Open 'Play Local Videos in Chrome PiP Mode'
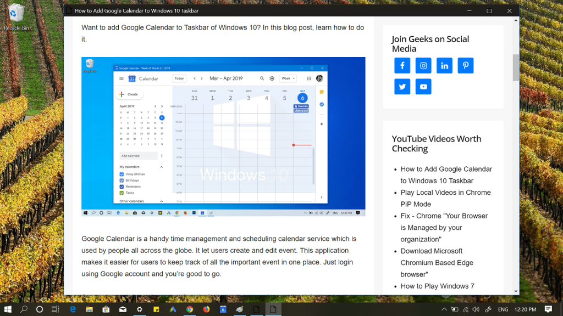The image size is (563, 316). [445, 198]
